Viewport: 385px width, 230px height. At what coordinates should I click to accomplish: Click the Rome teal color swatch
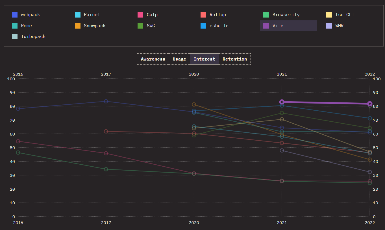click(15, 26)
